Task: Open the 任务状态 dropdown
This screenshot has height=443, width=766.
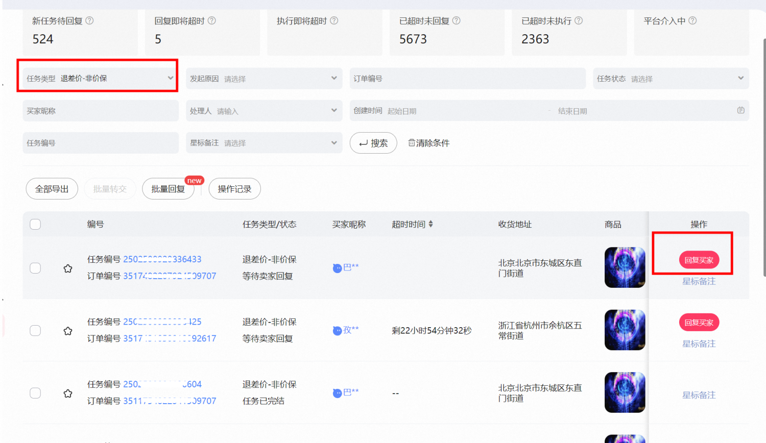Action: [671, 79]
